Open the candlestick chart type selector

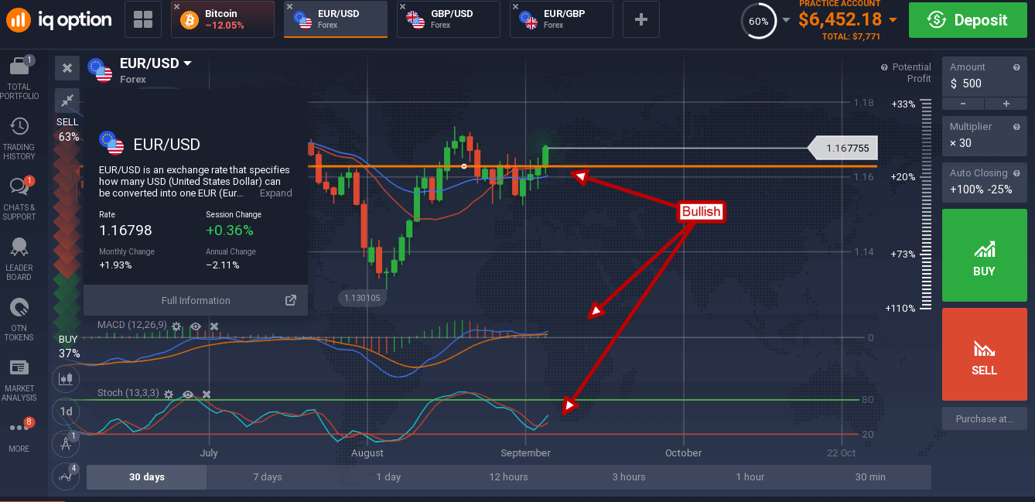point(66,378)
